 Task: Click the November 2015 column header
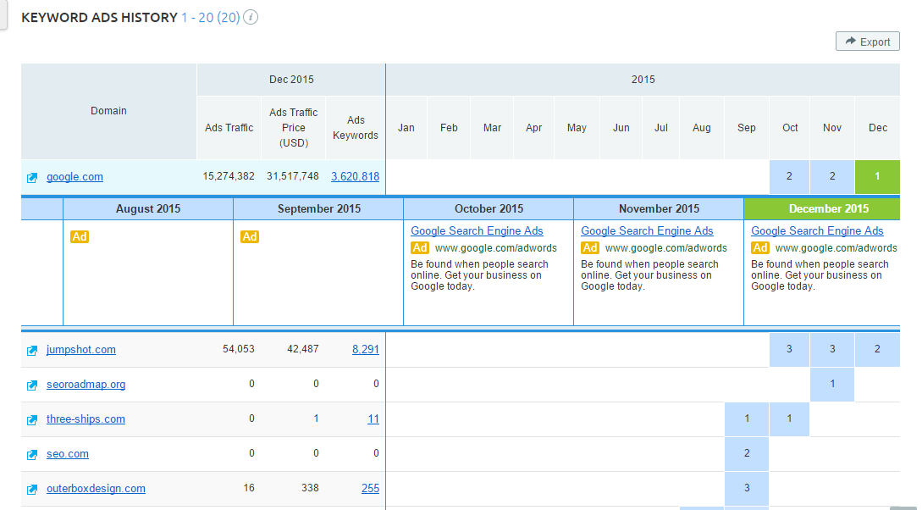[660, 208]
